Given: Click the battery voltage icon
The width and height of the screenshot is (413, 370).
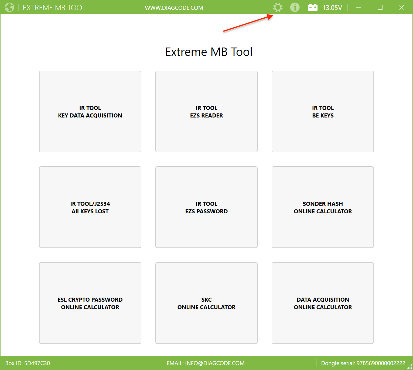Looking at the screenshot, I should (x=313, y=7).
